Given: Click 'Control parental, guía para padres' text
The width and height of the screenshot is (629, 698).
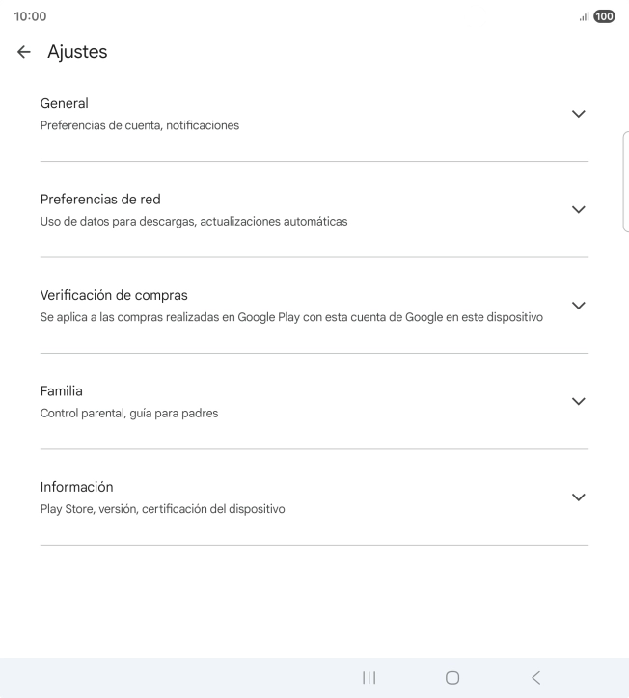Looking at the screenshot, I should click(x=129, y=413).
